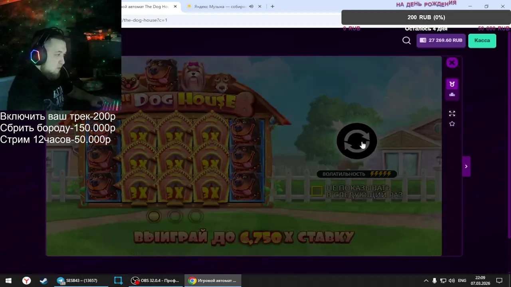Select the third intro slide dot
Viewport: 511px width, 287px height.
pos(196,216)
